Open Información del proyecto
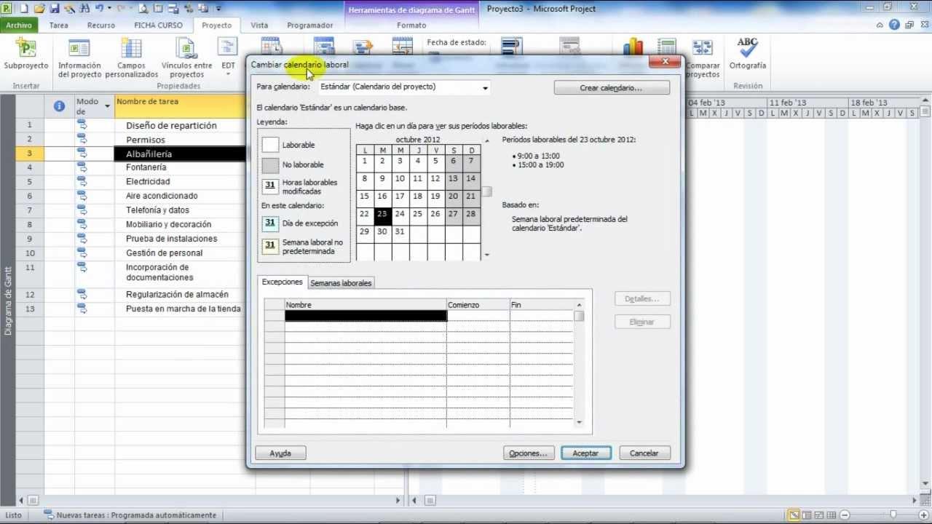Viewport: 932px width, 524px height. [x=79, y=58]
